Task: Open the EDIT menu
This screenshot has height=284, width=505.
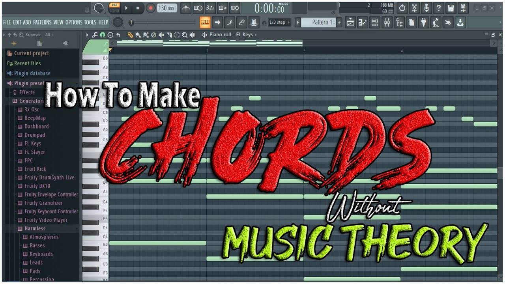Action: (17, 22)
